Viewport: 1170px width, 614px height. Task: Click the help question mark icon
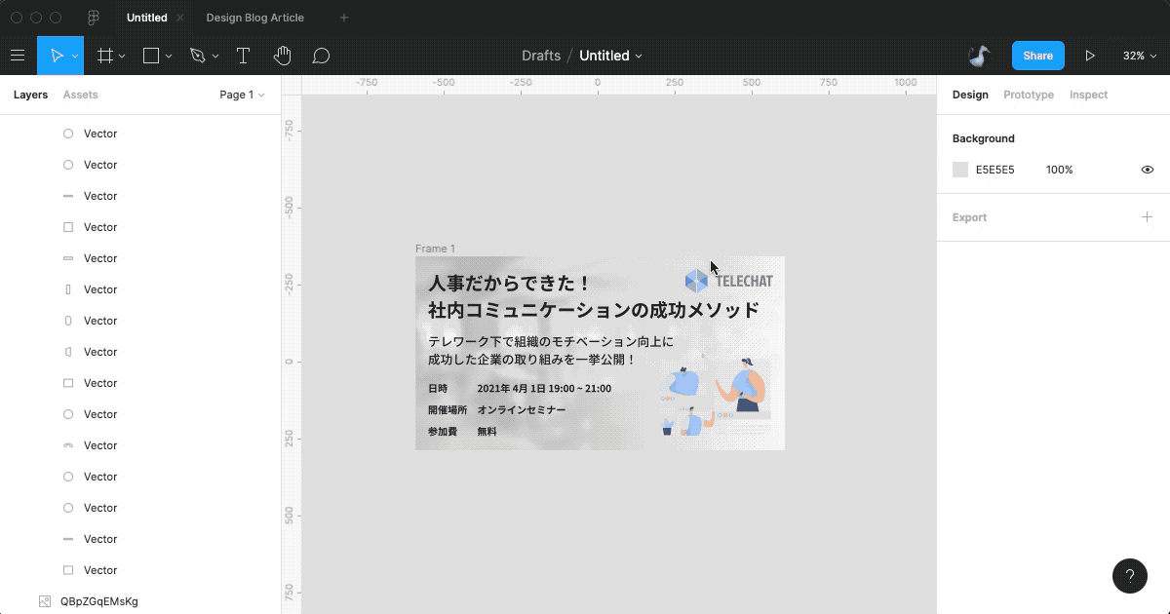click(x=1130, y=576)
